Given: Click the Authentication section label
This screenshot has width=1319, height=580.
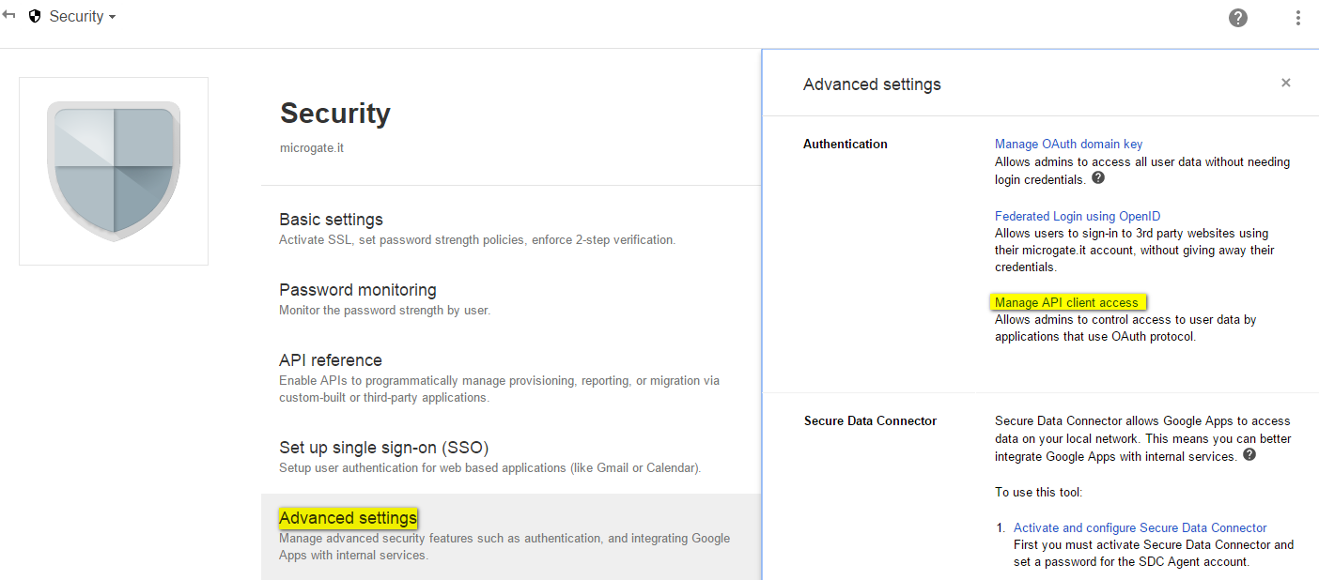Looking at the screenshot, I should coord(846,145).
